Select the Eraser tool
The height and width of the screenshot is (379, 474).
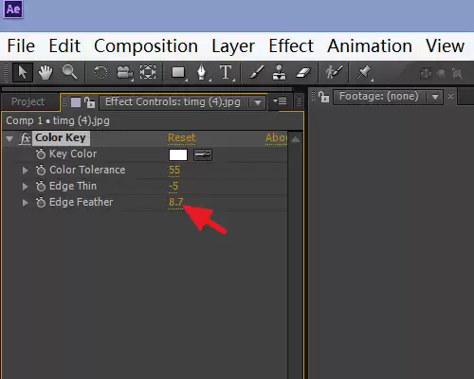[303, 73]
